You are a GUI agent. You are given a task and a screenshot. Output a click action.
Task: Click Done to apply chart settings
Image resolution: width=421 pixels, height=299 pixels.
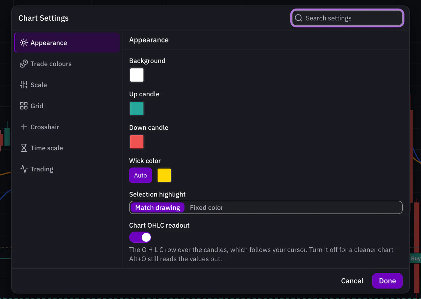point(387,281)
